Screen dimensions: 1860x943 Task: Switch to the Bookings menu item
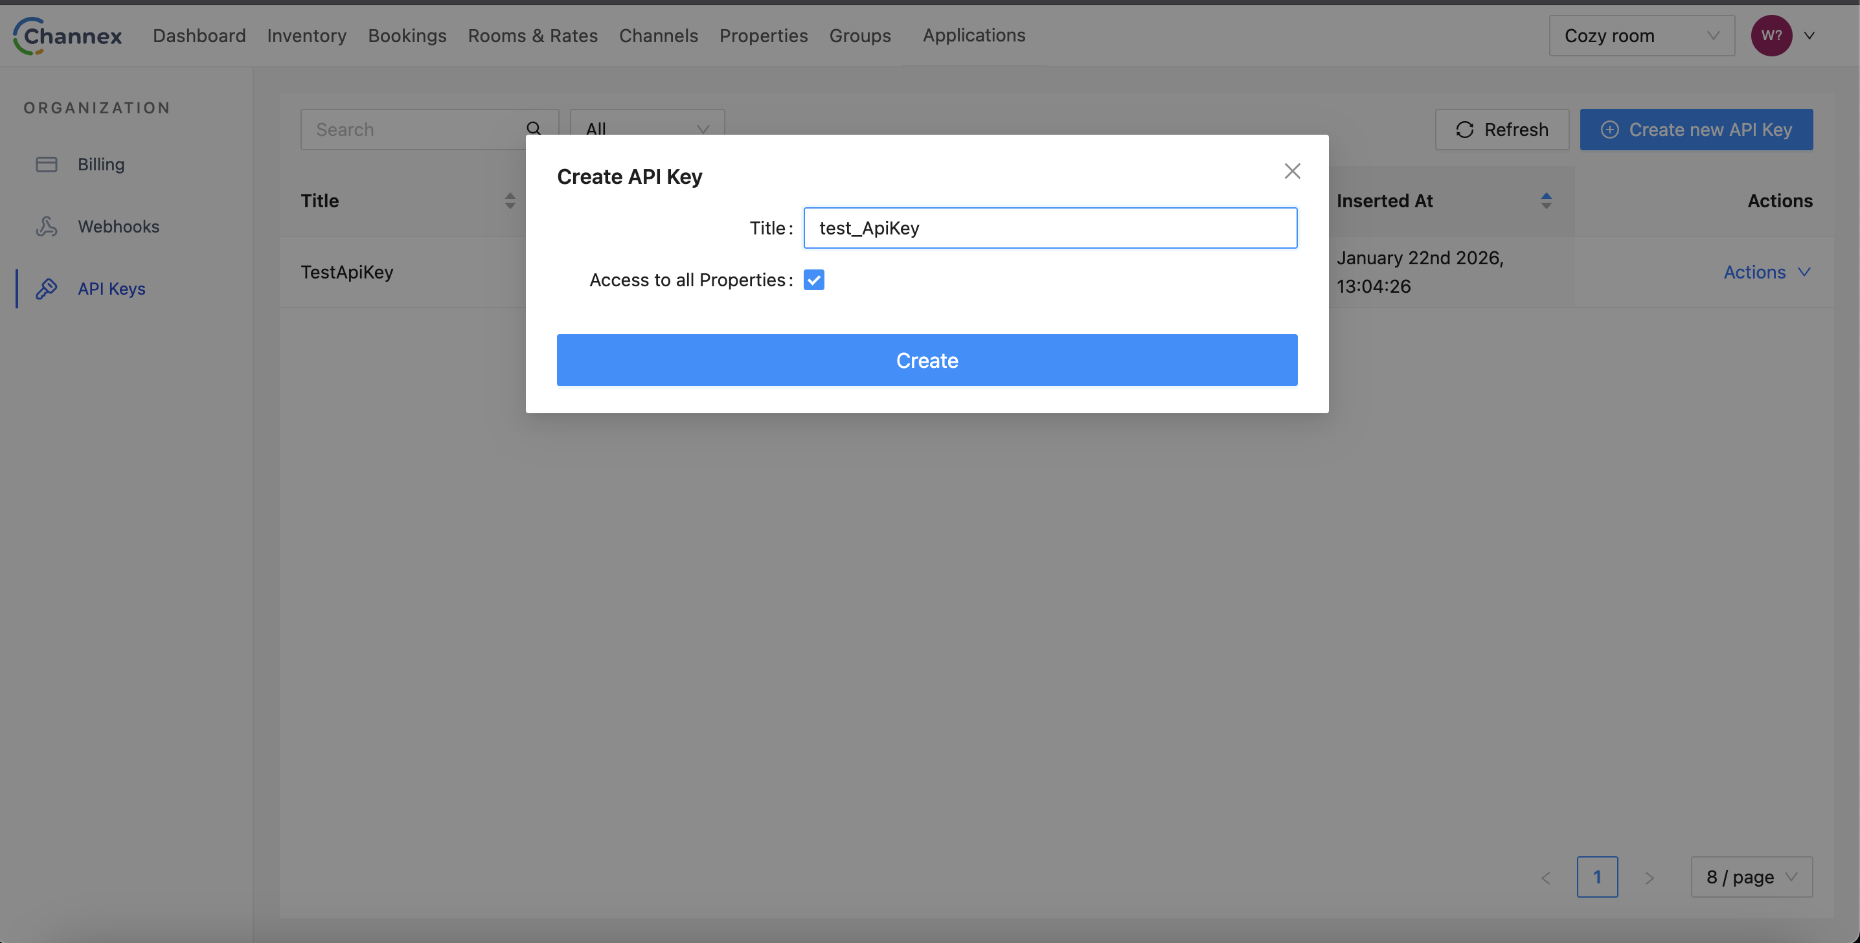[x=407, y=36]
